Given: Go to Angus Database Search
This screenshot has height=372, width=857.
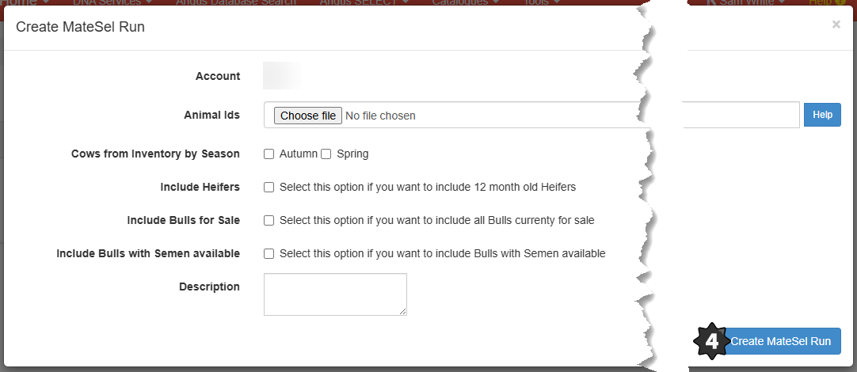Looking at the screenshot, I should pos(236,2).
